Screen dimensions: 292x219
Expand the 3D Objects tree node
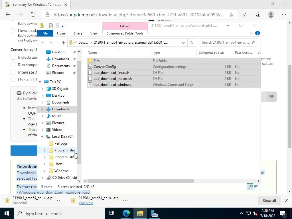(42, 89)
